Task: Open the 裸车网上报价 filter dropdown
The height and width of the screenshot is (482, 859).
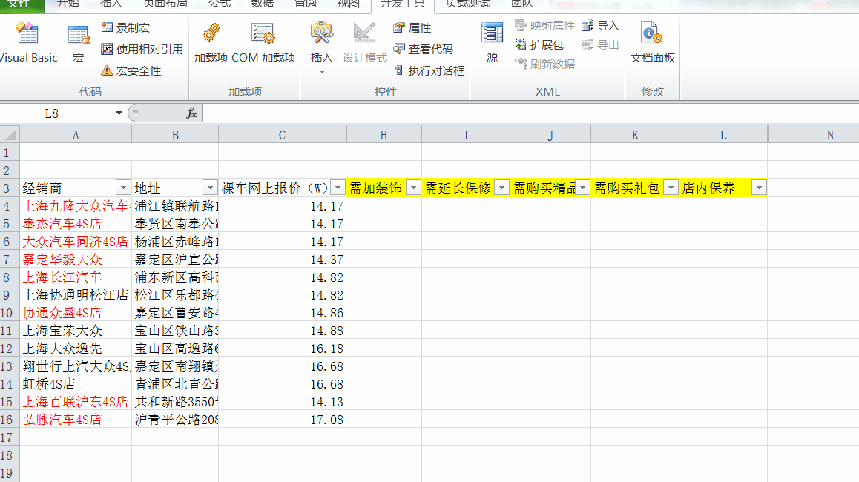Action: [x=338, y=188]
